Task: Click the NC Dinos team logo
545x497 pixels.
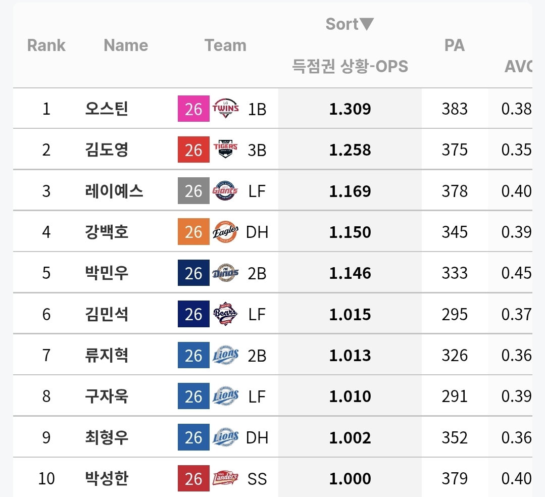Action: pyautogui.click(x=226, y=273)
